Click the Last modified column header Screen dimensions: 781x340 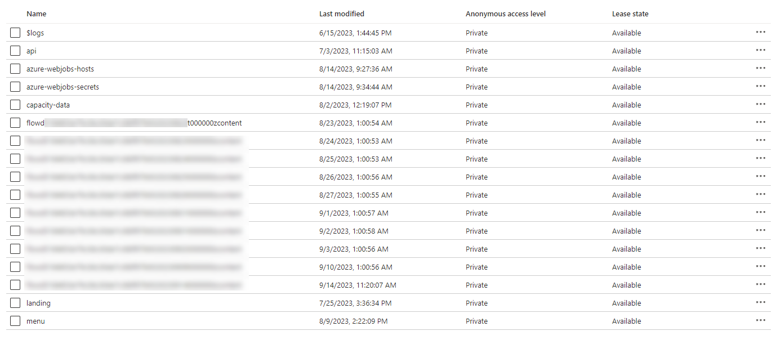click(341, 14)
